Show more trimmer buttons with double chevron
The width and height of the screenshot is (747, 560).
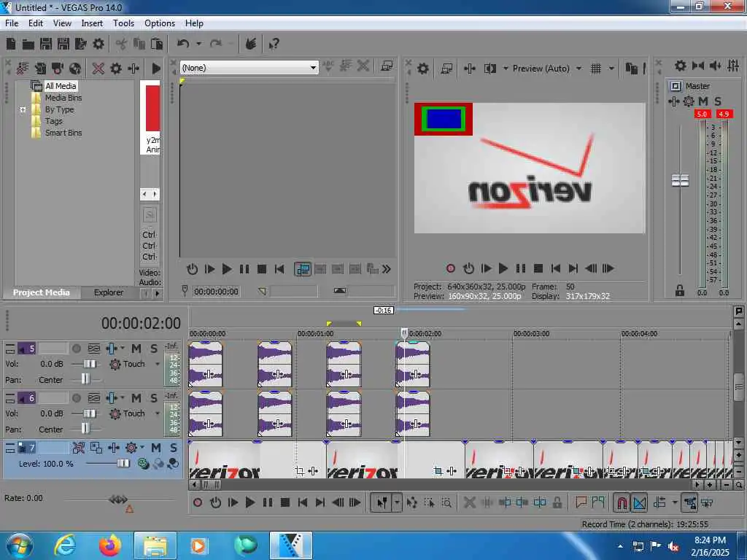[387, 270]
